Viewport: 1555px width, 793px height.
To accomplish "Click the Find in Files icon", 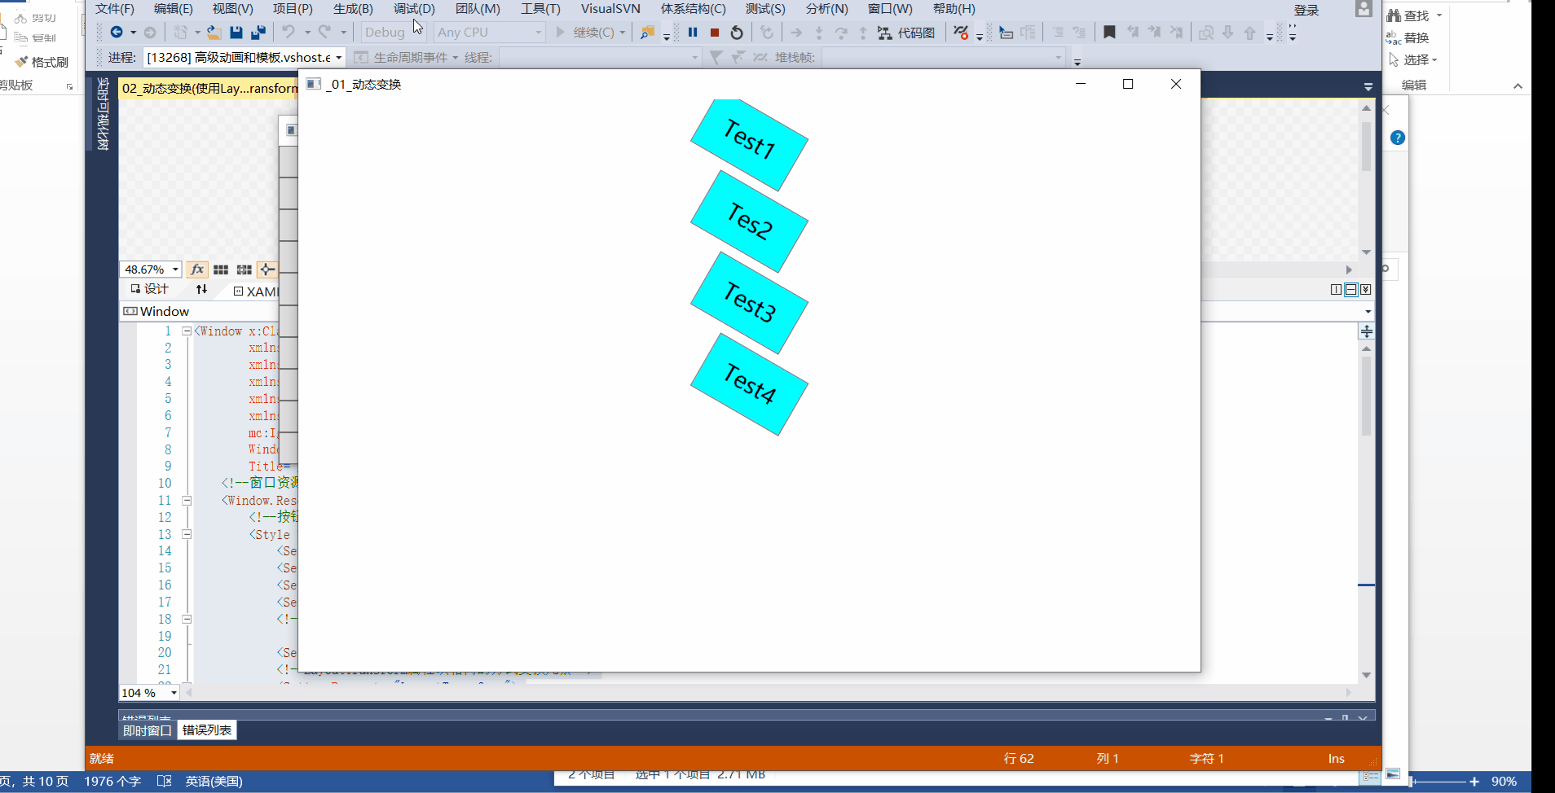I will click(647, 33).
